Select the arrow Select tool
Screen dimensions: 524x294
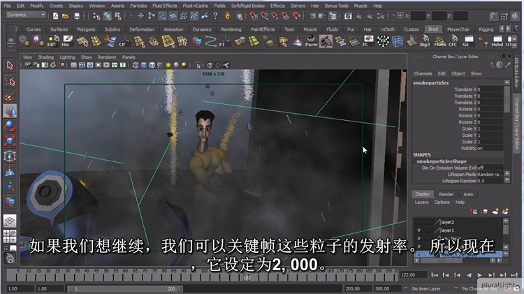[10, 66]
